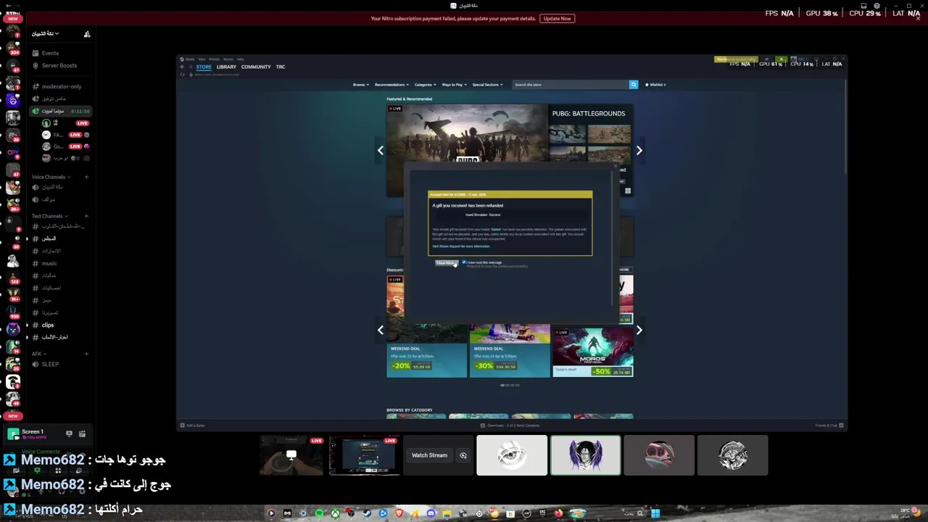
Task: Add a channel to Text Channels category
Action: click(x=86, y=216)
